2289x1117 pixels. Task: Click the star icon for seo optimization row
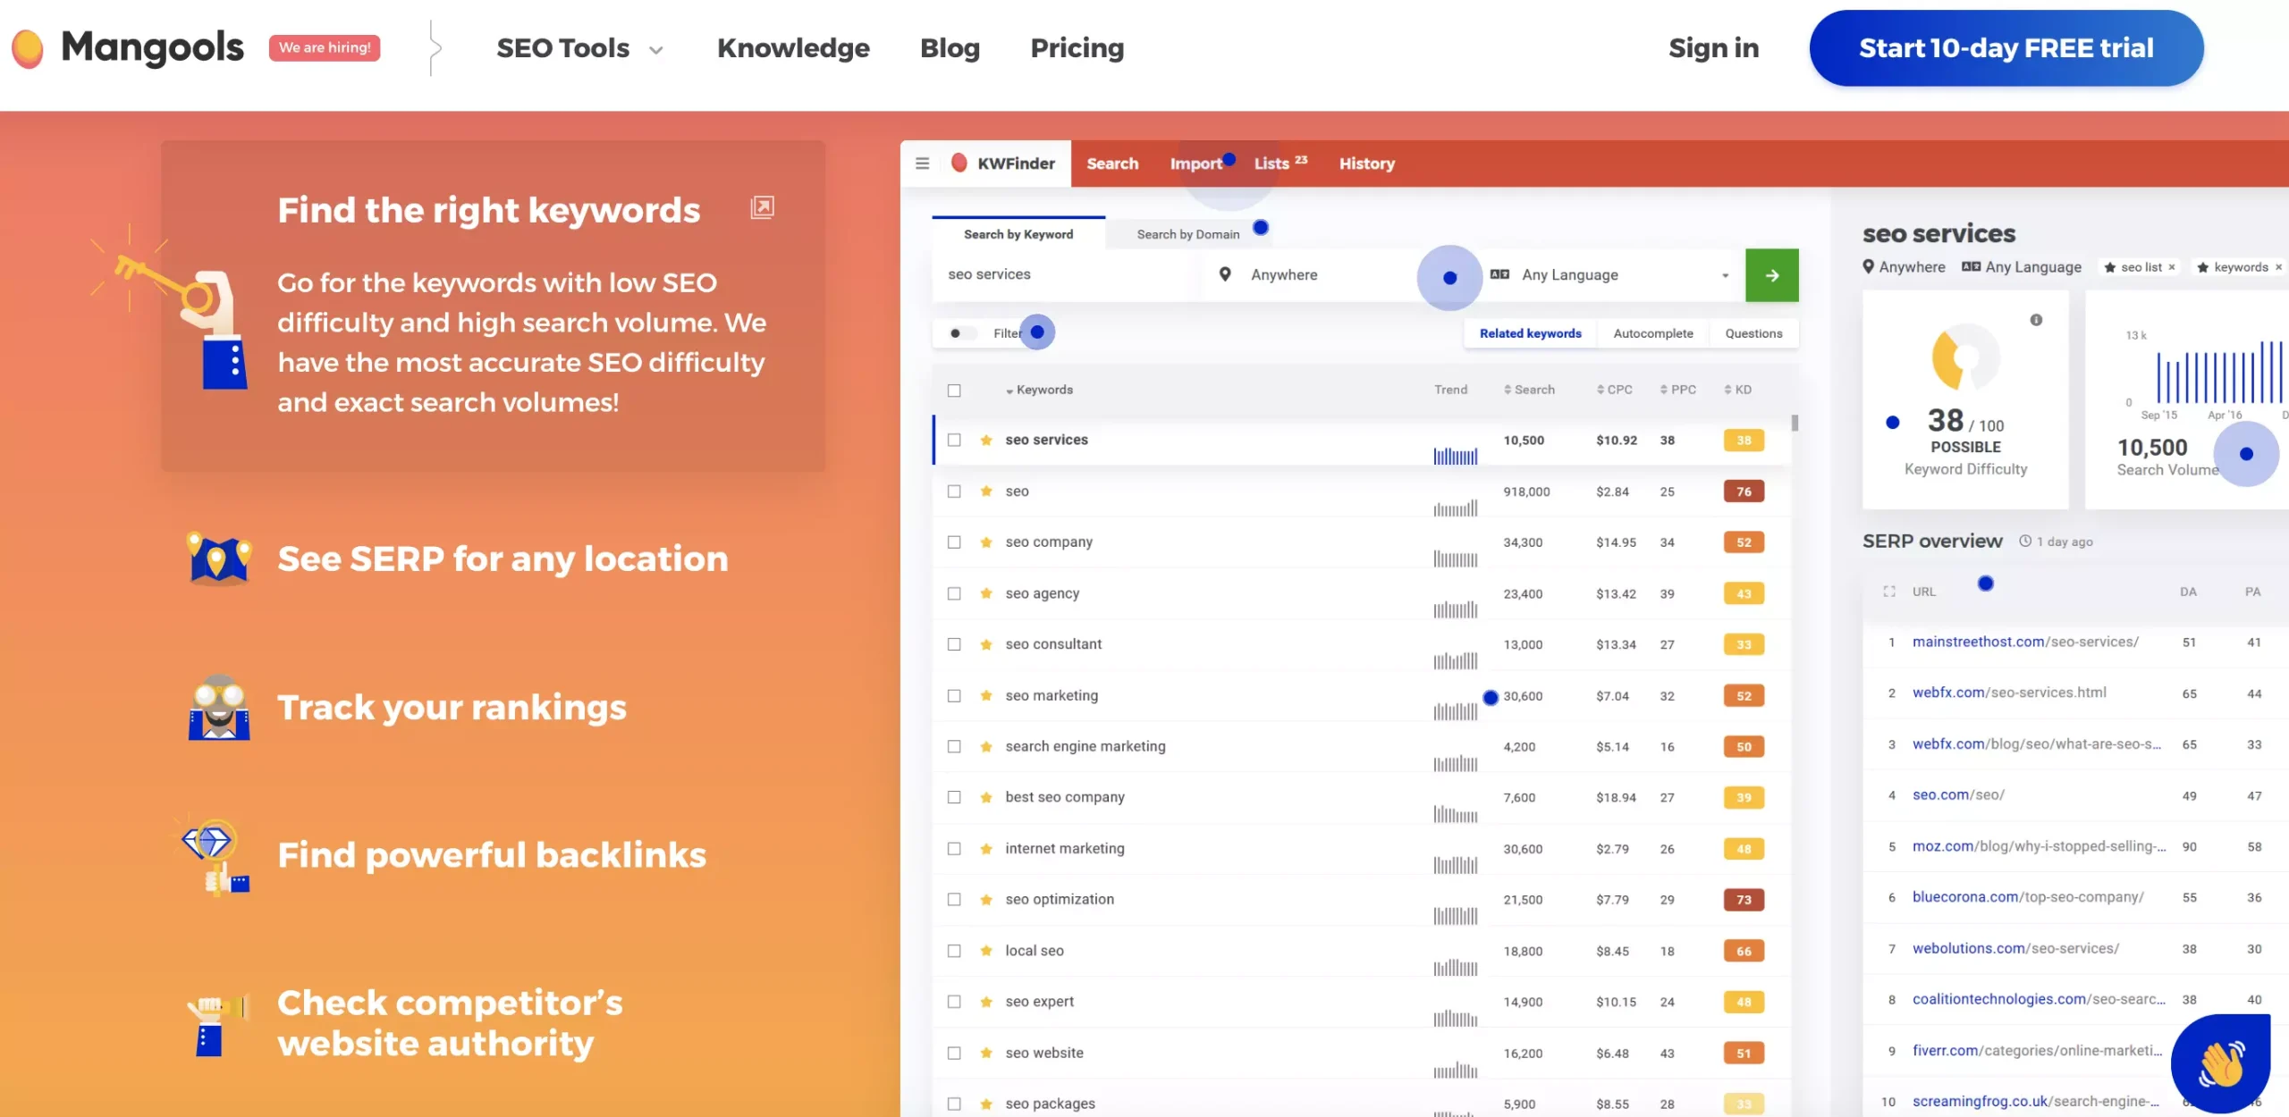tap(986, 900)
